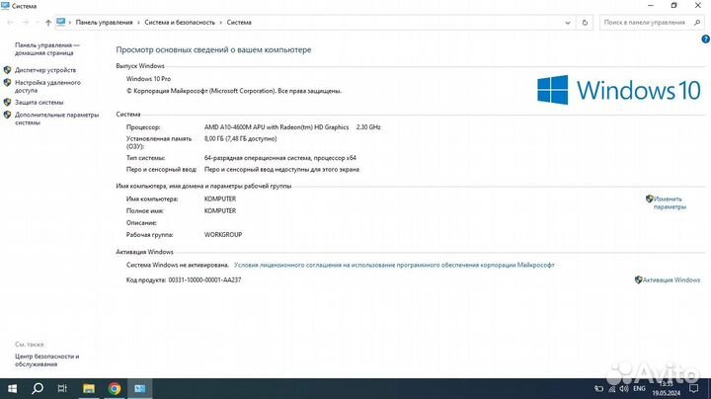The width and height of the screenshot is (711, 399).
Task: Open File Explorer from taskbar
Action: click(x=89, y=388)
